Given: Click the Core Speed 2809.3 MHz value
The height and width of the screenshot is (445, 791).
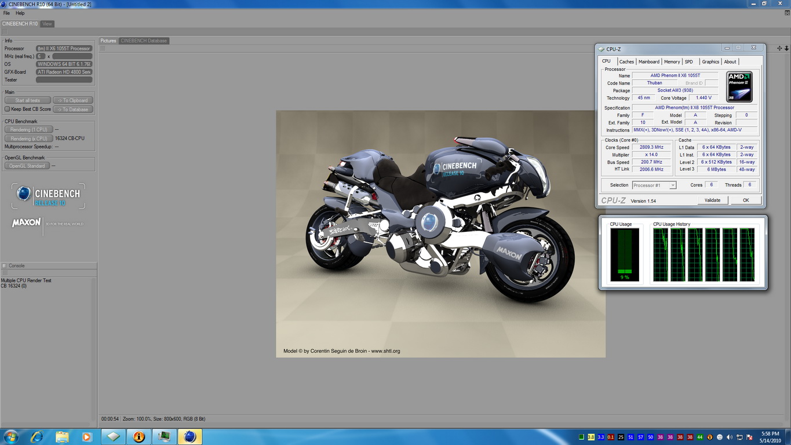Looking at the screenshot, I should (x=651, y=147).
